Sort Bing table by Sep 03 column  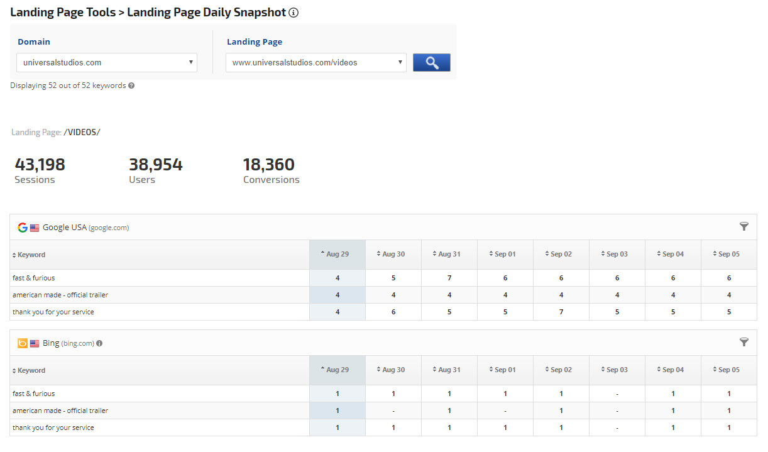tap(617, 370)
